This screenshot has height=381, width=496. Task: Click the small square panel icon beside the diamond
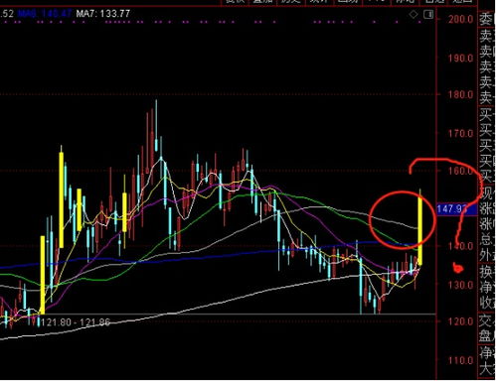pos(428,14)
